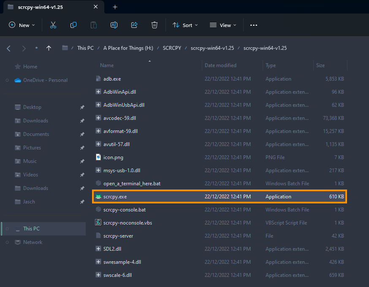Click the AdbWinApi.dll file icon
This screenshot has width=369, height=287.
point(98,92)
